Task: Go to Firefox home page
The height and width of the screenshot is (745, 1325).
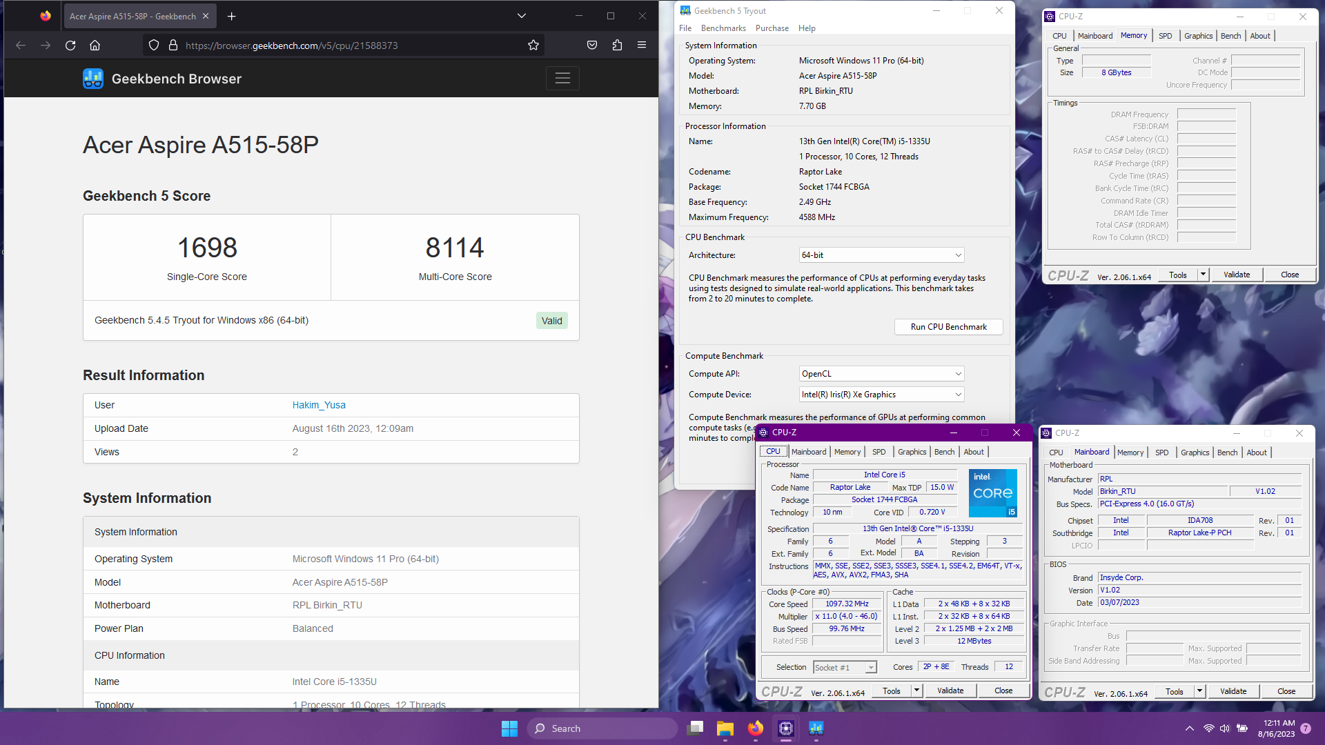Action: pyautogui.click(x=95, y=46)
